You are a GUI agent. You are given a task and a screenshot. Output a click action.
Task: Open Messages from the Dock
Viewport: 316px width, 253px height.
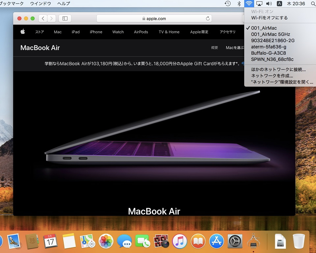[x=124, y=241]
